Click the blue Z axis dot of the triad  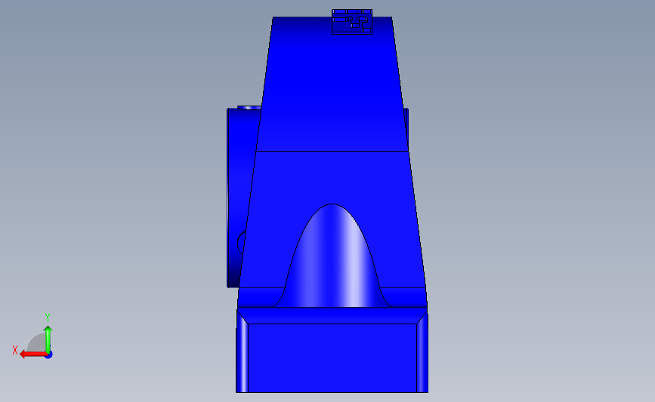click(48, 355)
